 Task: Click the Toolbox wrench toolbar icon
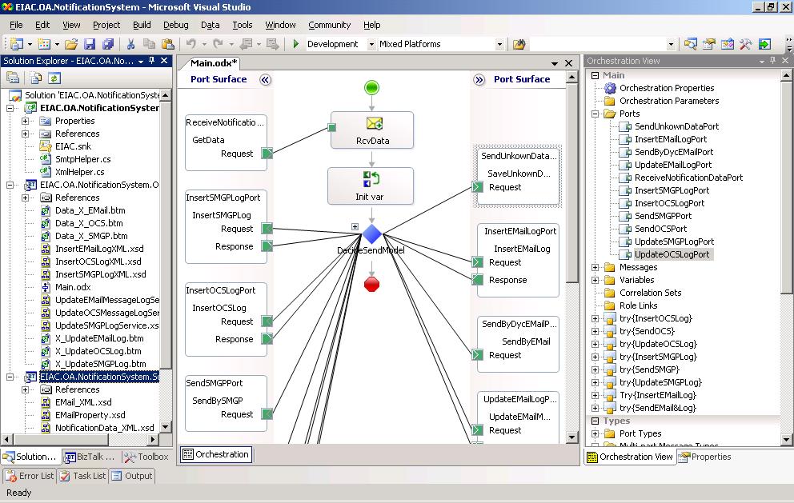pyautogui.click(x=745, y=44)
